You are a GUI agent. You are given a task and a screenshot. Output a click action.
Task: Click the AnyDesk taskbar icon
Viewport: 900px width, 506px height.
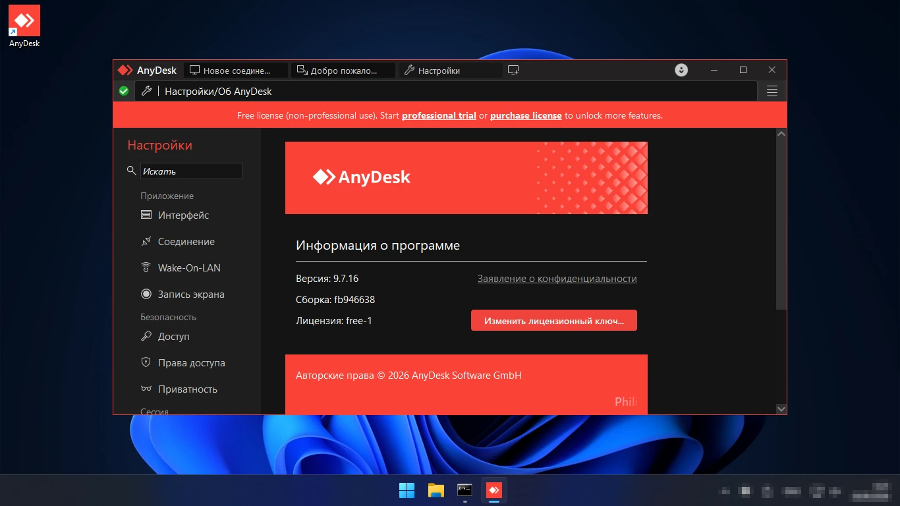[494, 490]
